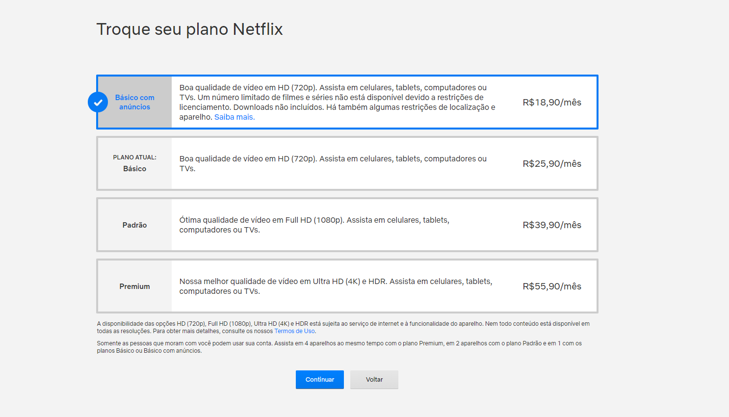Click the PLANO ATUAL label
729x417 pixels.
[134, 157]
